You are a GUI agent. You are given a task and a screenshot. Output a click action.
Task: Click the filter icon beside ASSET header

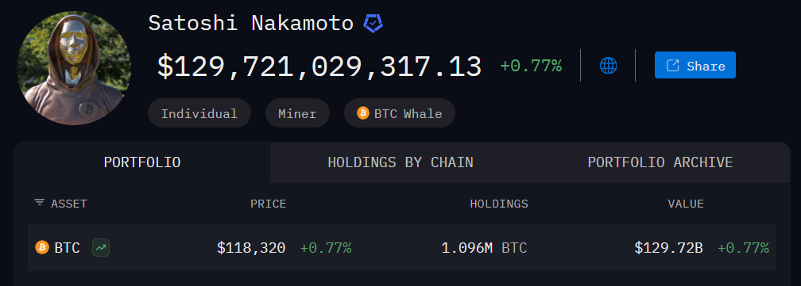tap(40, 203)
